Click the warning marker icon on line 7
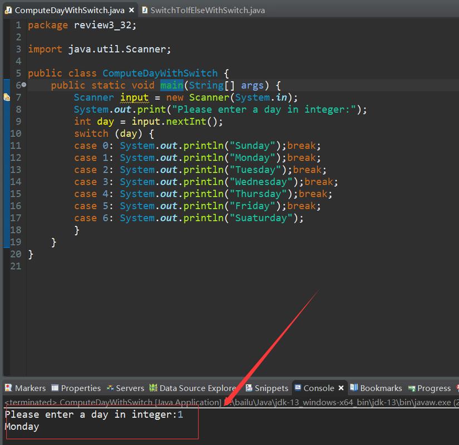The width and height of the screenshot is (459, 445). pos(6,97)
